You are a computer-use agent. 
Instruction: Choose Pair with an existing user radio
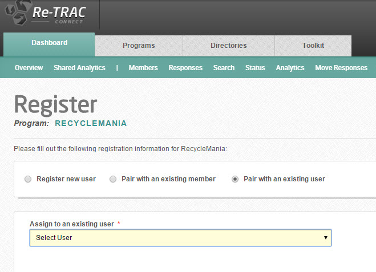[235, 179]
